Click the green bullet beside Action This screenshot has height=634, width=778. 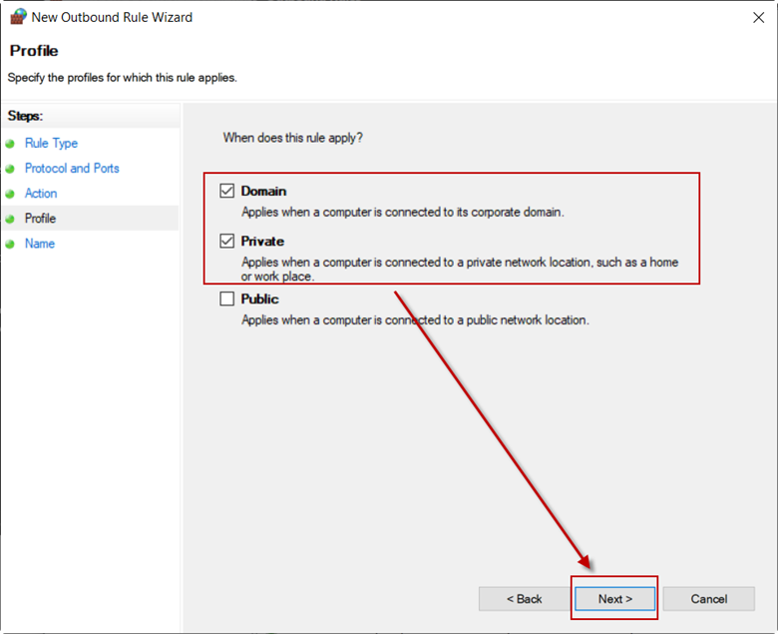click(x=10, y=194)
